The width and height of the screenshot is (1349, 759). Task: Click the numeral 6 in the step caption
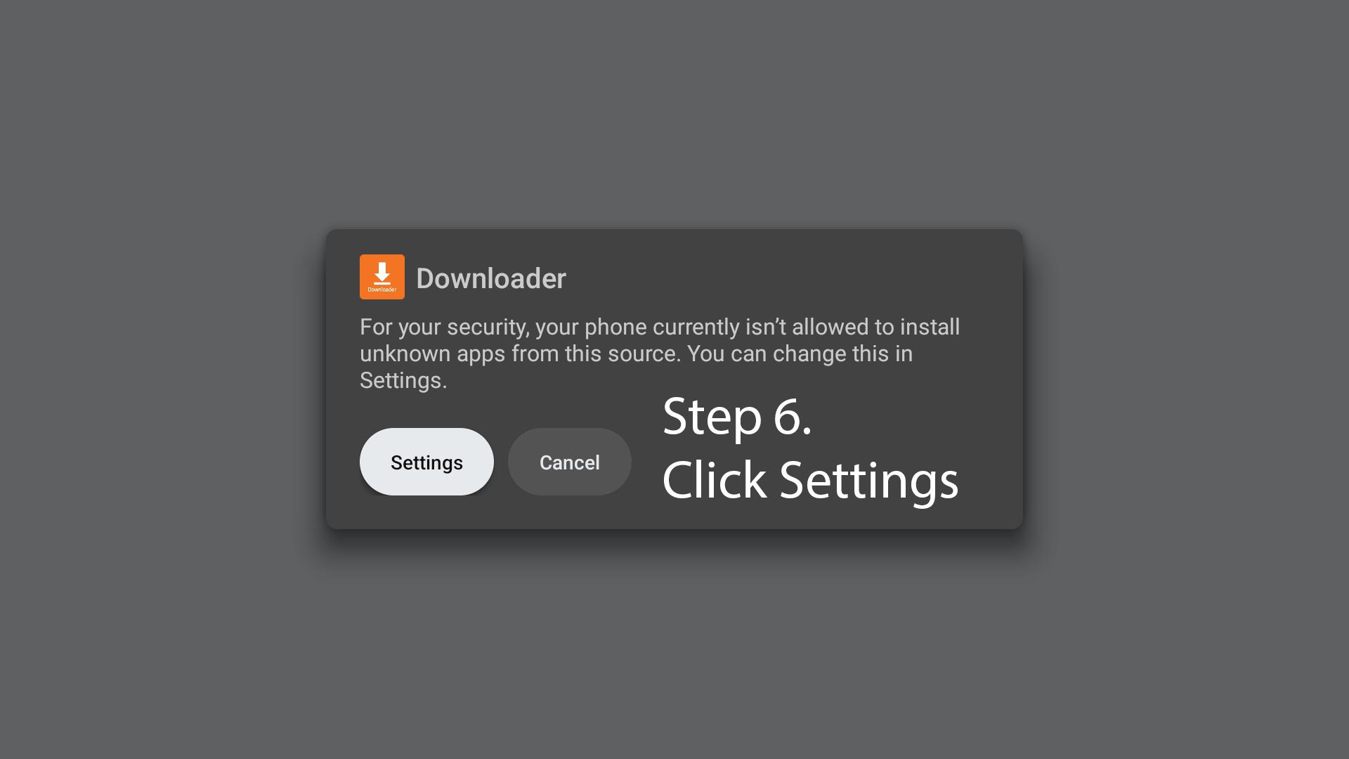click(788, 416)
